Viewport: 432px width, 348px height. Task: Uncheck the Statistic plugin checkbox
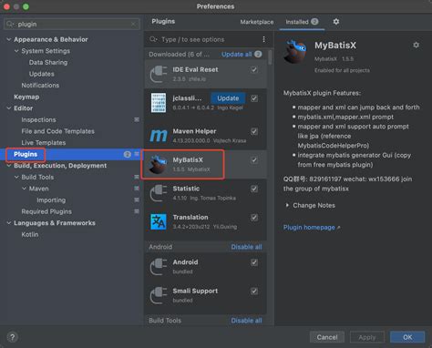coord(254,189)
